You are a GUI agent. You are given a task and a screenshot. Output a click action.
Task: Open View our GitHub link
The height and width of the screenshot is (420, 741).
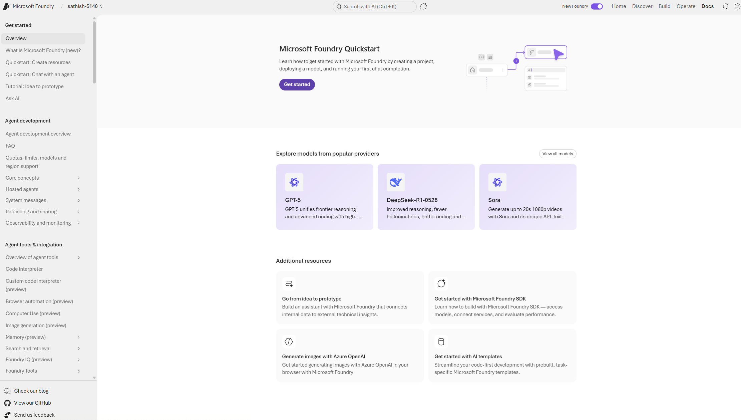pos(32,403)
